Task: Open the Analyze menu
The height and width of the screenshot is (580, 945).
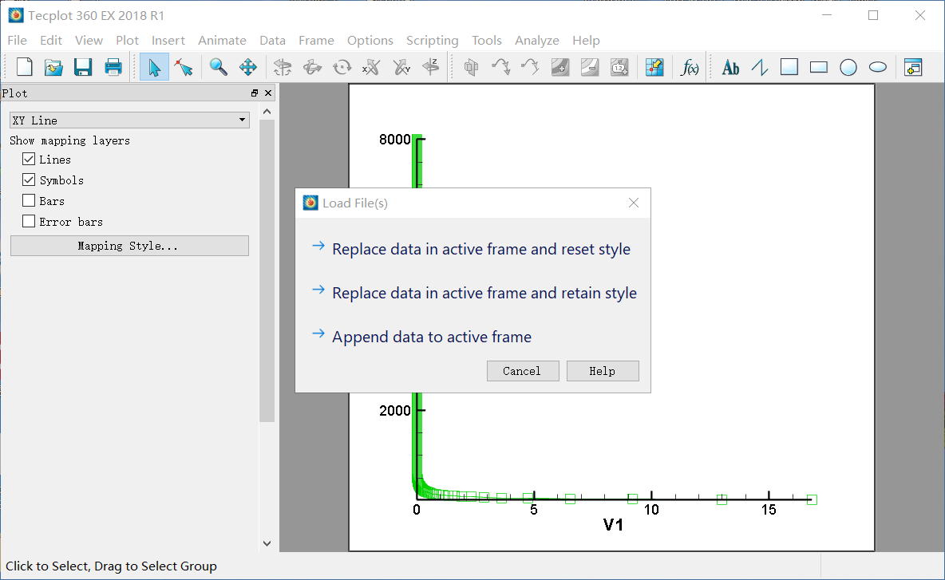Action: click(537, 41)
